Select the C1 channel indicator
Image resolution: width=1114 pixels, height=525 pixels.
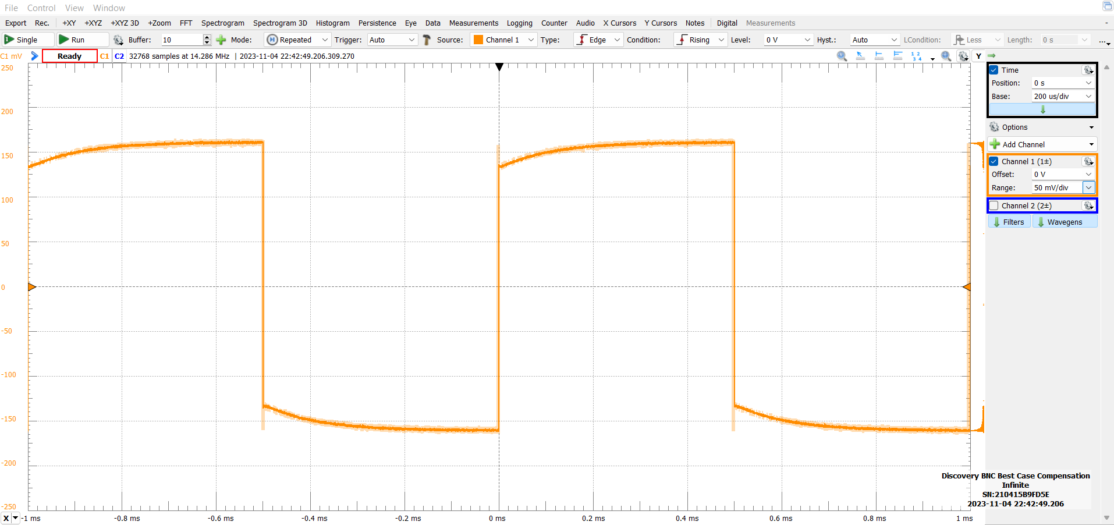point(105,56)
